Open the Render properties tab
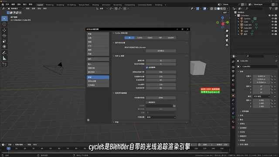 (x=233, y=67)
